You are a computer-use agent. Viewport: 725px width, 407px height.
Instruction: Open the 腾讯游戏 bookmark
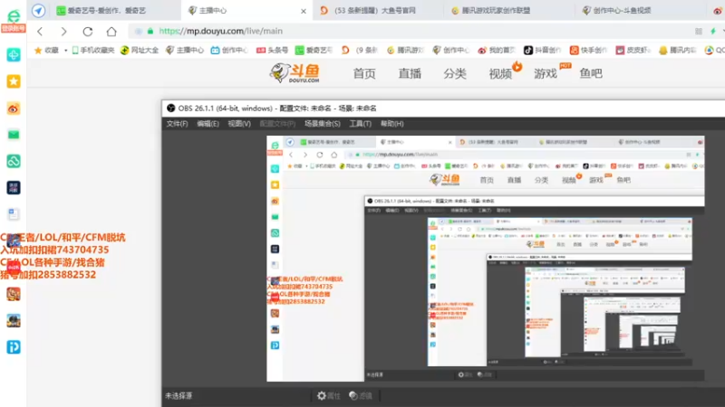pos(405,51)
